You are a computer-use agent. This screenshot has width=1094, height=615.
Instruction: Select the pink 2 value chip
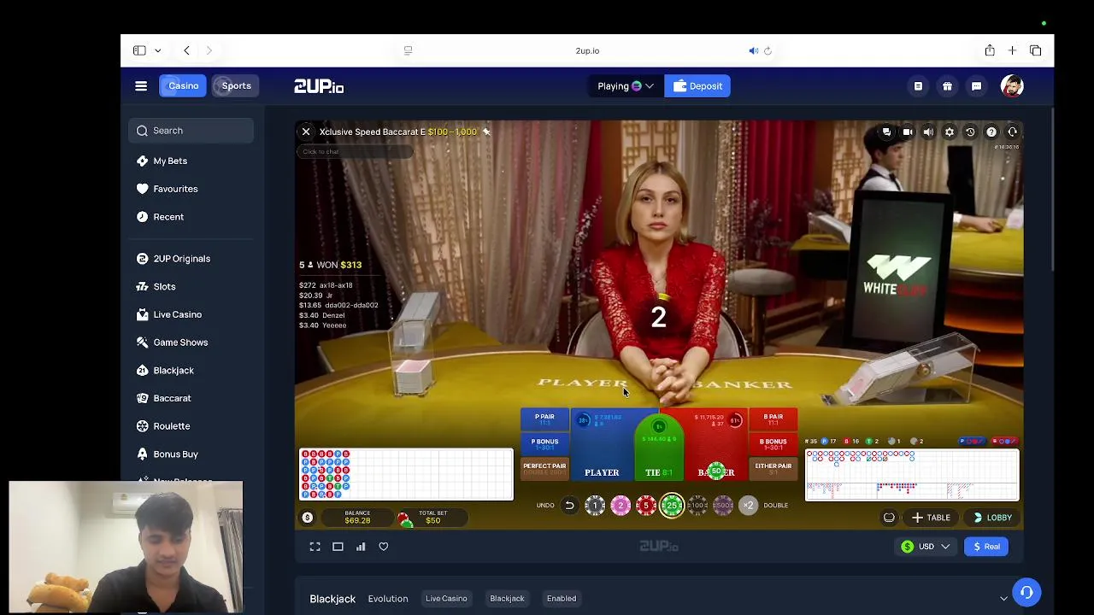coord(621,506)
